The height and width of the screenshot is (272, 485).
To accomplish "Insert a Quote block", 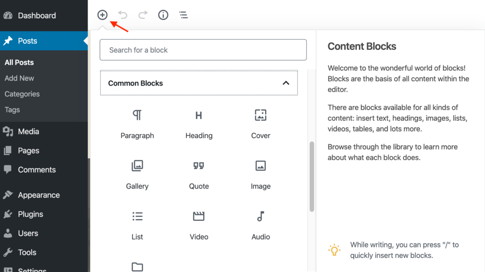I will coord(199,175).
